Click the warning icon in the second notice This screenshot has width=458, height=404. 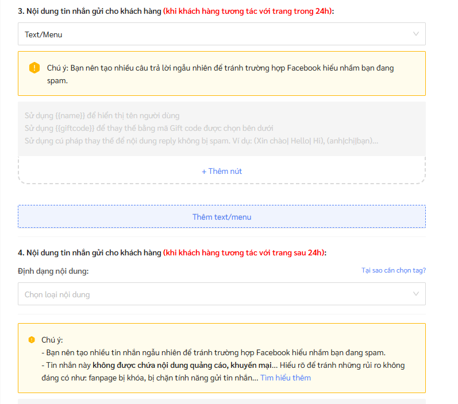32,340
